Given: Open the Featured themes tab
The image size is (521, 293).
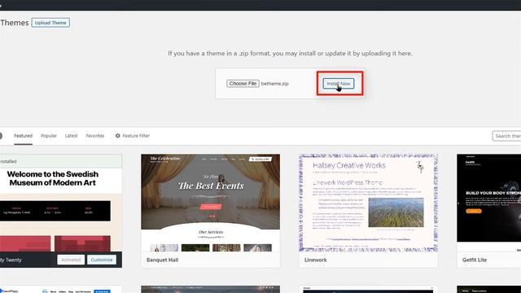Looking at the screenshot, I should [24, 136].
